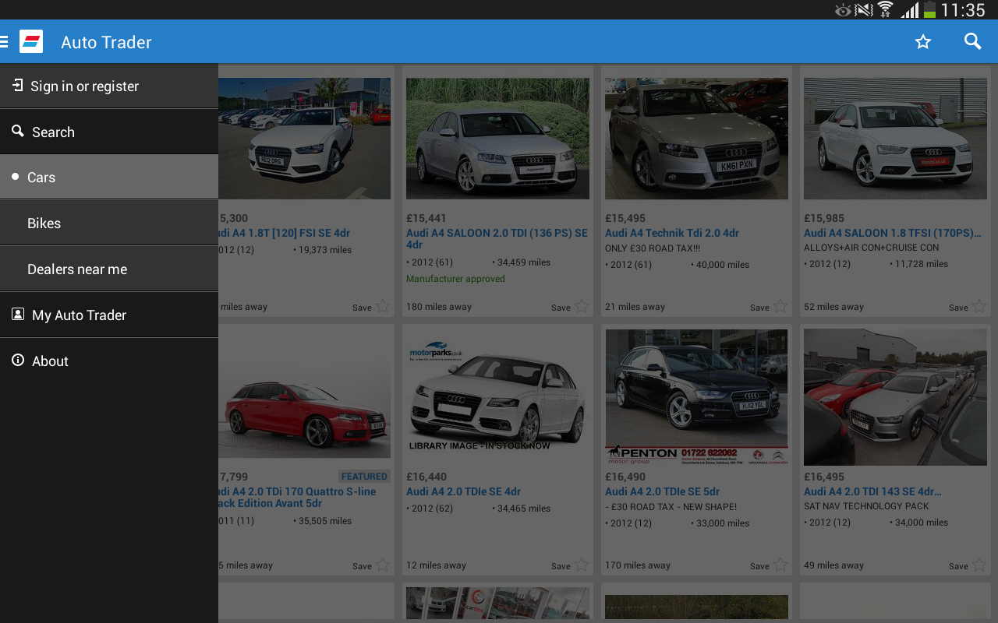Collapse the navigation drawer with the hamburger icon
Image resolution: width=998 pixels, height=623 pixels.
pyautogui.click(x=5, y=41)
